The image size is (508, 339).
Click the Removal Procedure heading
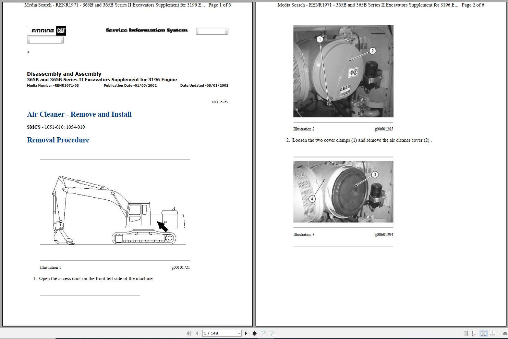click(58, 140)
